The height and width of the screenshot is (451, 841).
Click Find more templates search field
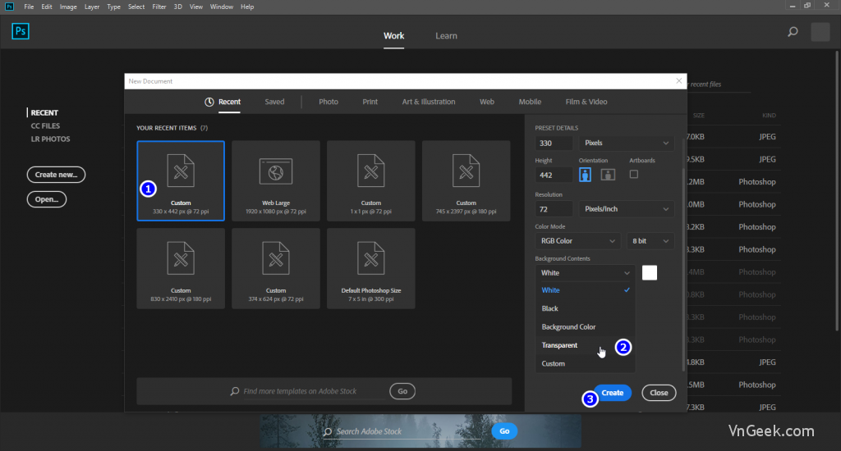tap(314, 391)
